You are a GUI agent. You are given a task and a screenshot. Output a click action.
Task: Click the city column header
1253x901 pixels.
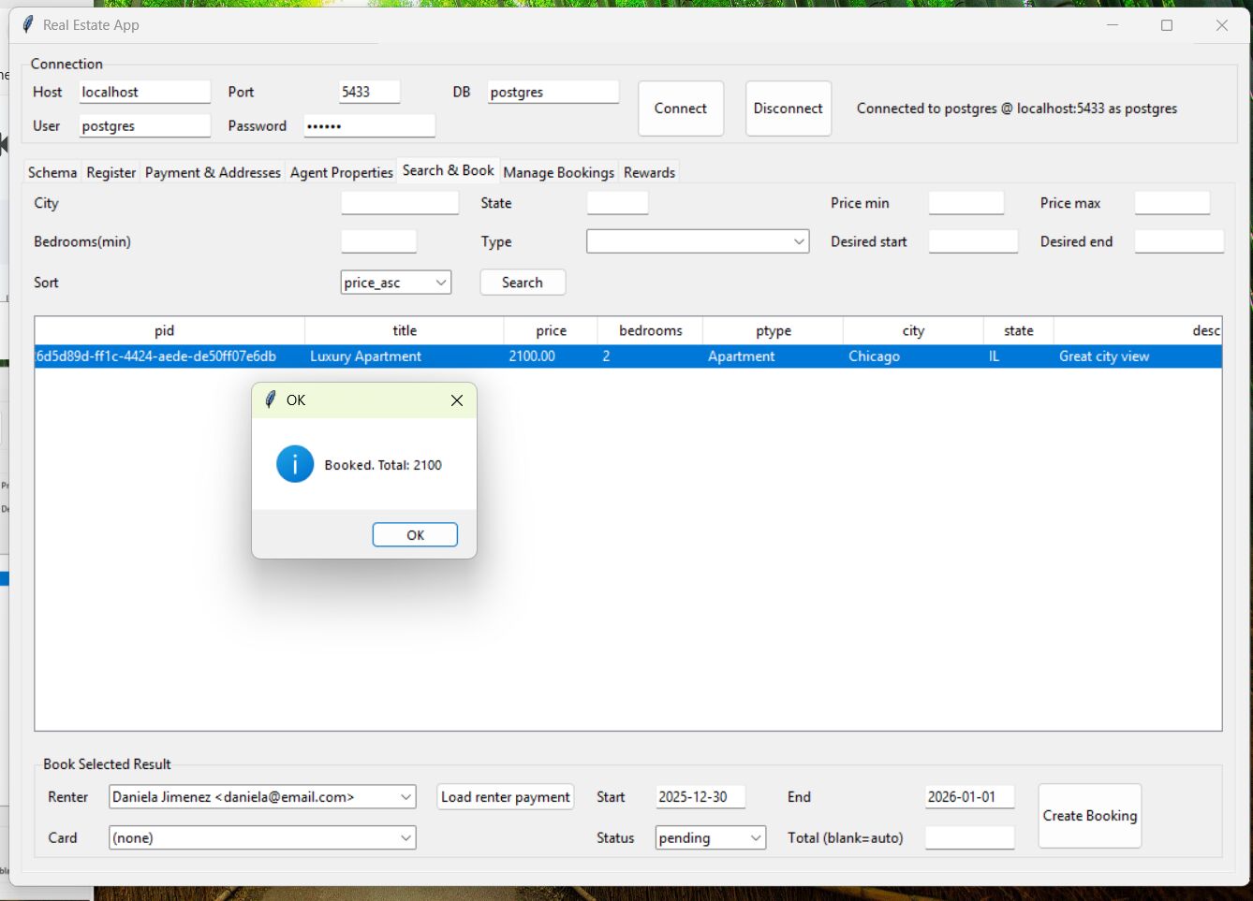coord(913,330)
